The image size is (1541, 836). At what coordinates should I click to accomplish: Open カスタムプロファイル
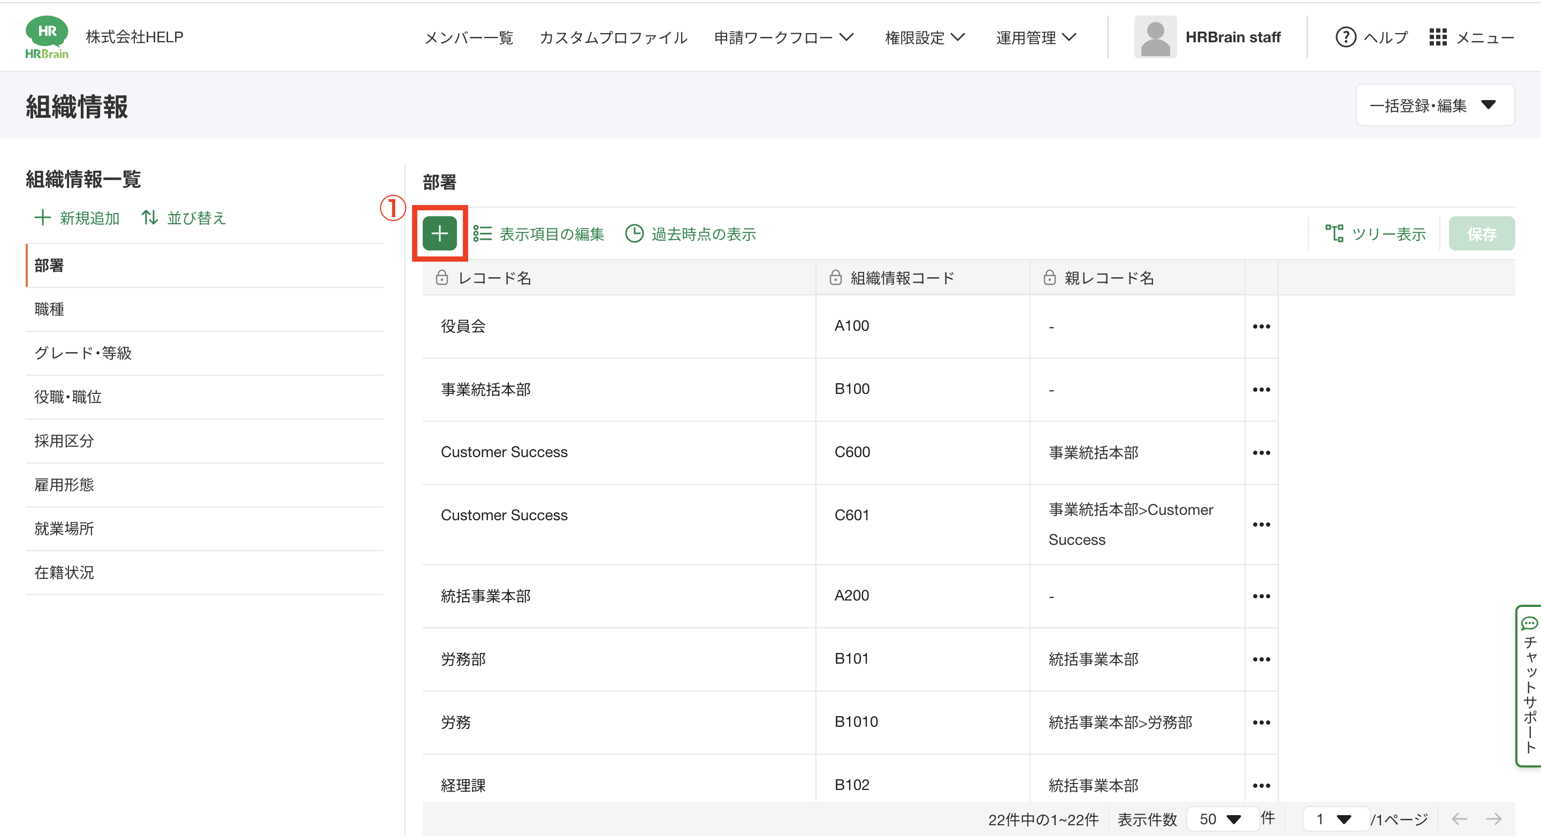(613, 37)
